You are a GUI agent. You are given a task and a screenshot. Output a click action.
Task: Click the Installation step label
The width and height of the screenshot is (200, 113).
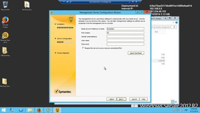(61, 24)
